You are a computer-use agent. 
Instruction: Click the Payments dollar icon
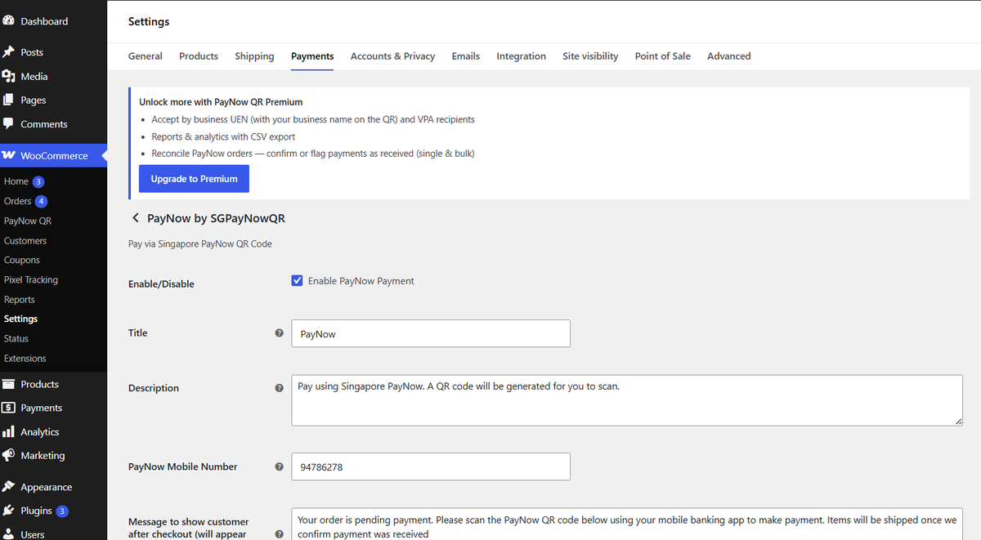8,408
